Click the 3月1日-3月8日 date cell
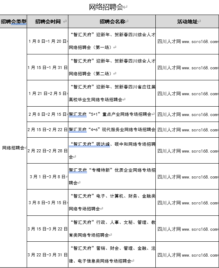 point(48,177)
